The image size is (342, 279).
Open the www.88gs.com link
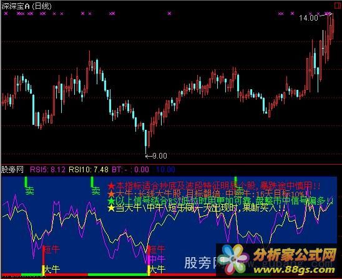(x=295, y=270)
